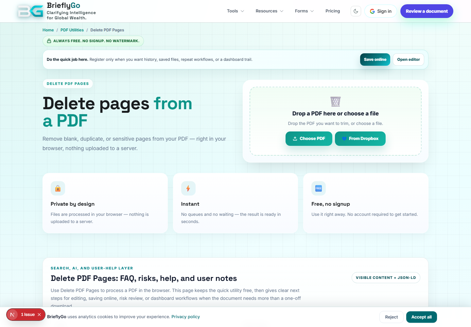Click upload arrow icon on Choose PDF

coord(295,139)
